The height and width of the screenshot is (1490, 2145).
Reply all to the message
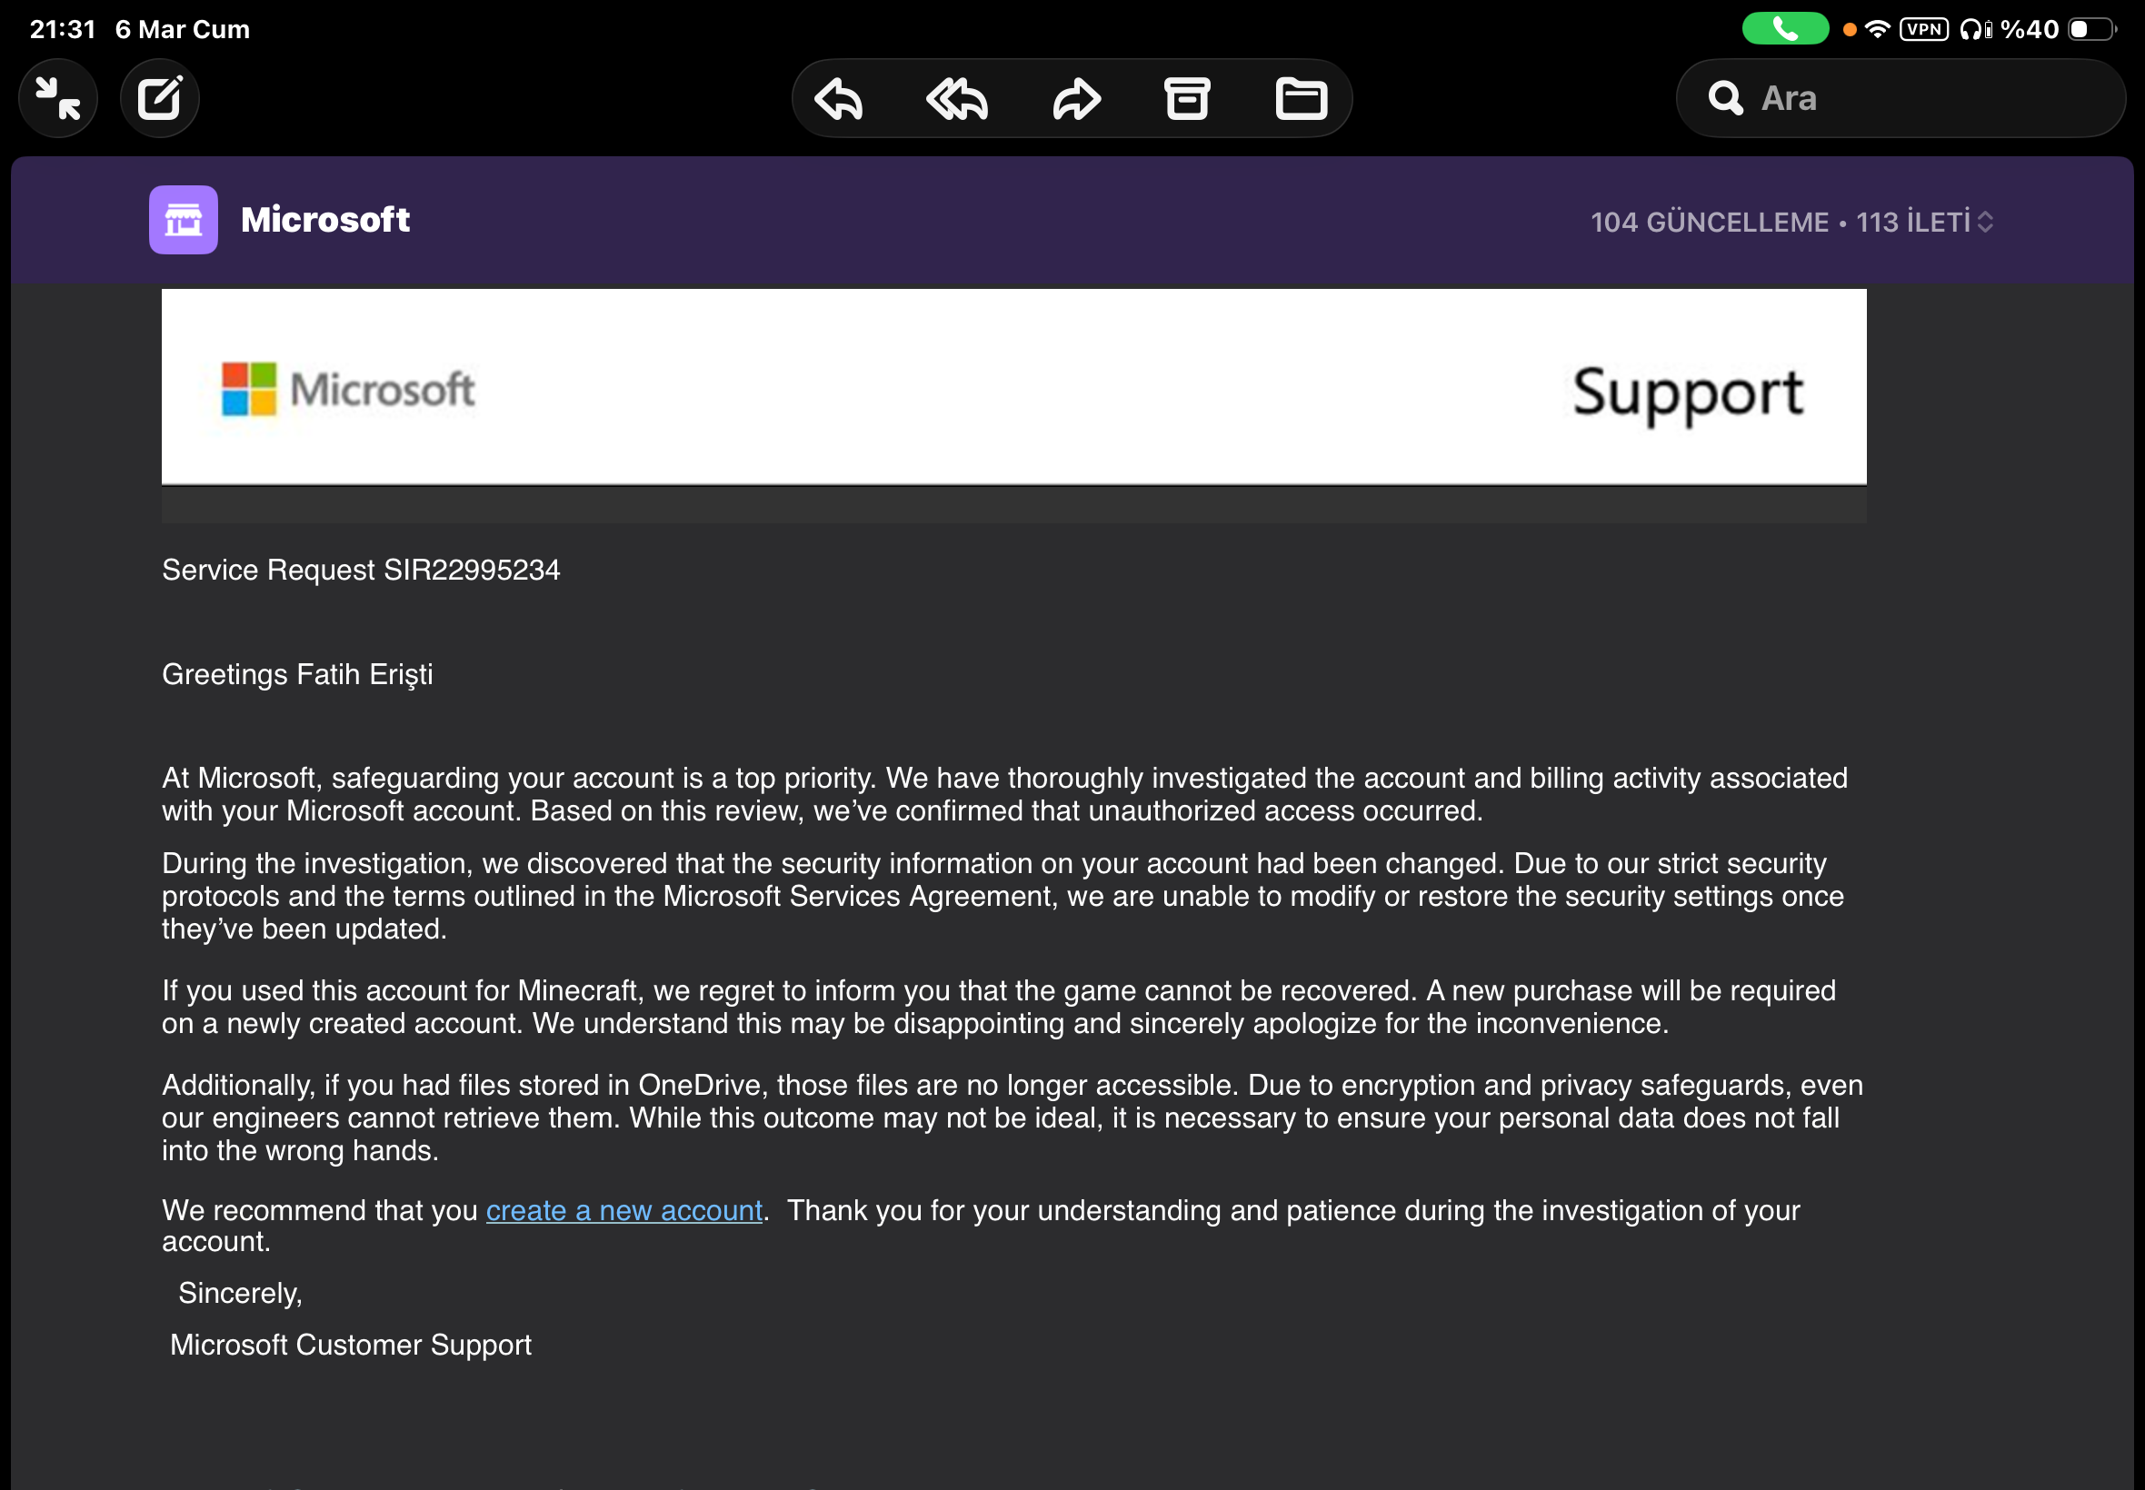tap(957, 99)
